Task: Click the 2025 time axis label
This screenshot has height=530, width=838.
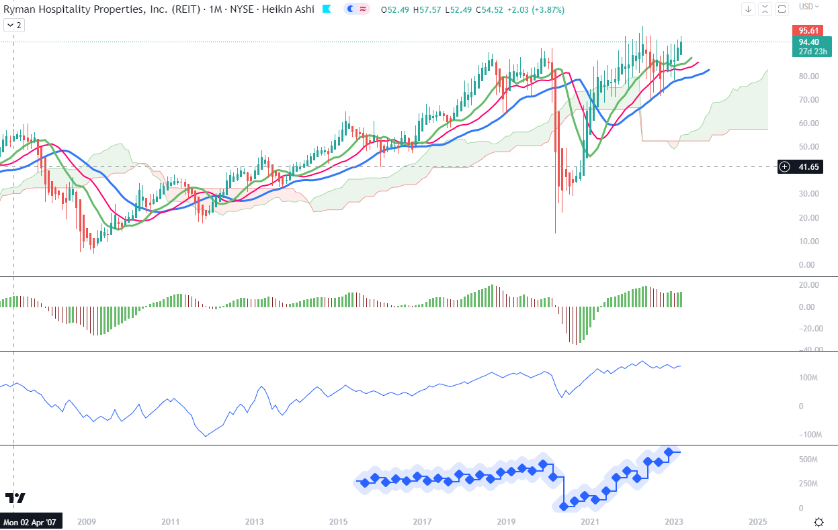Action: coord(758,522)
